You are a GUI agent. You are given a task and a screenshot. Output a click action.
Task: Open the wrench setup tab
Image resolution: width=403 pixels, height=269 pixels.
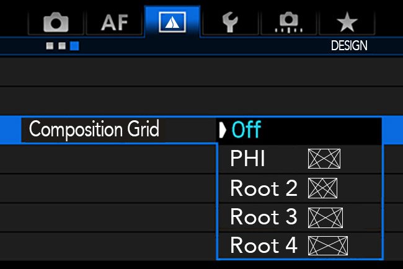230,22
